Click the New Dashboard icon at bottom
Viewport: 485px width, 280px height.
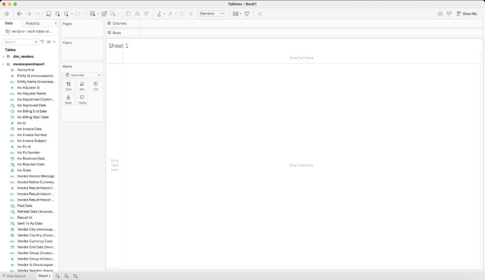tap(66, 276)
